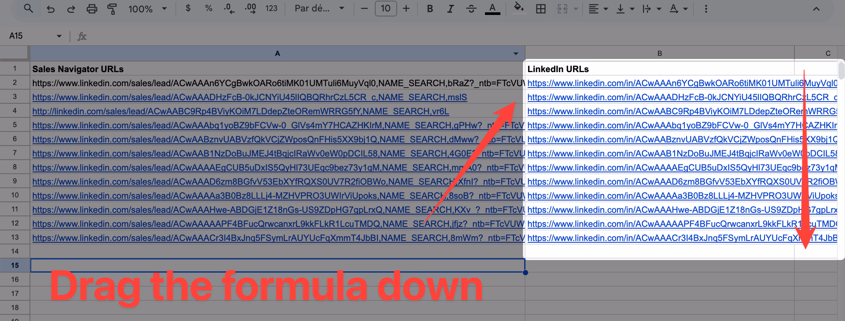Print the spreadsheet

click(92, 9)
